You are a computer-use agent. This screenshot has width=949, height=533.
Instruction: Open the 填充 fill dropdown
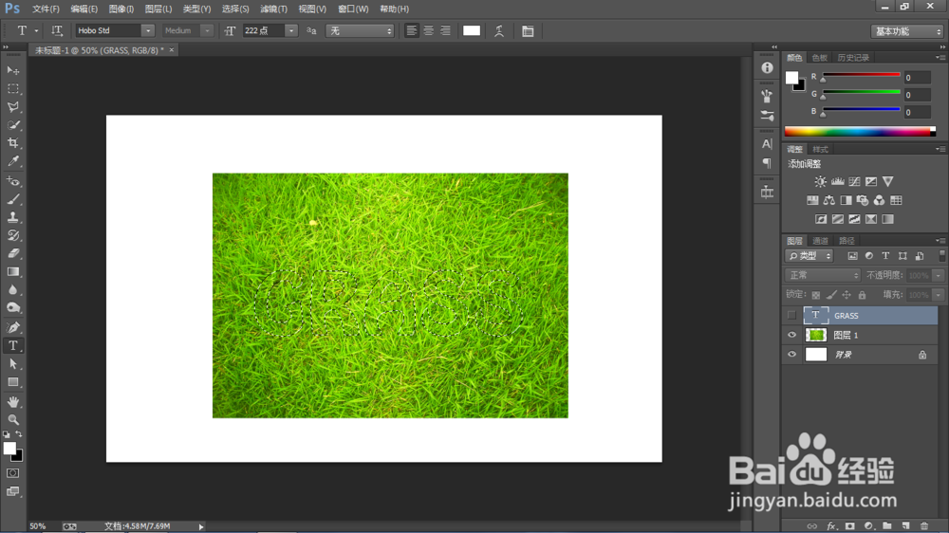(939, 295)
